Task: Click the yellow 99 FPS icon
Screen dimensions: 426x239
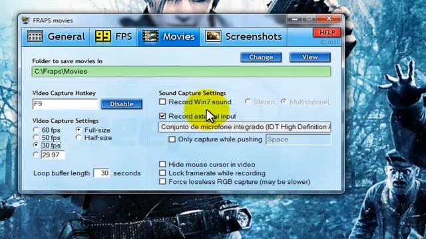Action: [x=103, y=37]
